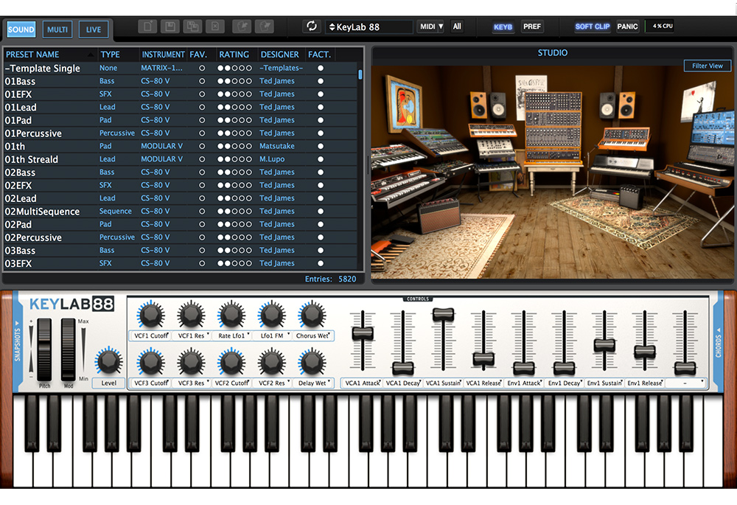Select the -Template Single preset

pyautogui.click(x=181, y=68)
